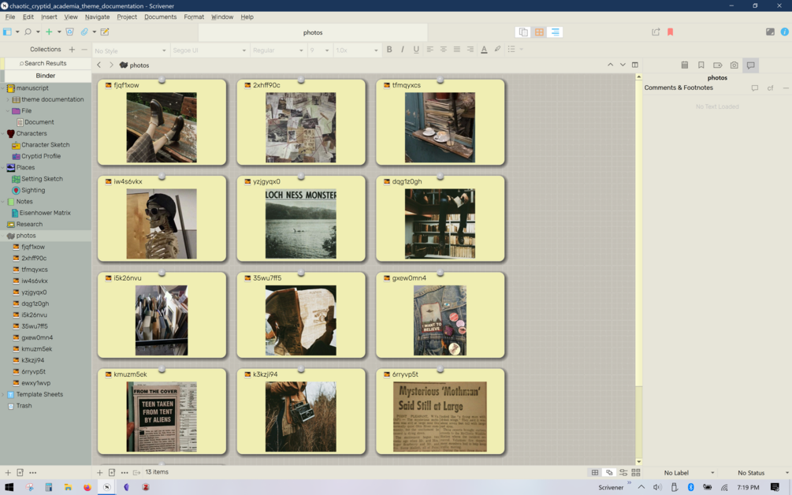Add a new item with green plus
The image size is (792, 495).
pyautogui.click(x=49, y=32)
